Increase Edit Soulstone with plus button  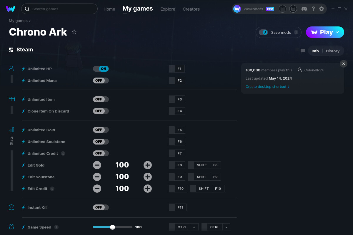point(148,177)
